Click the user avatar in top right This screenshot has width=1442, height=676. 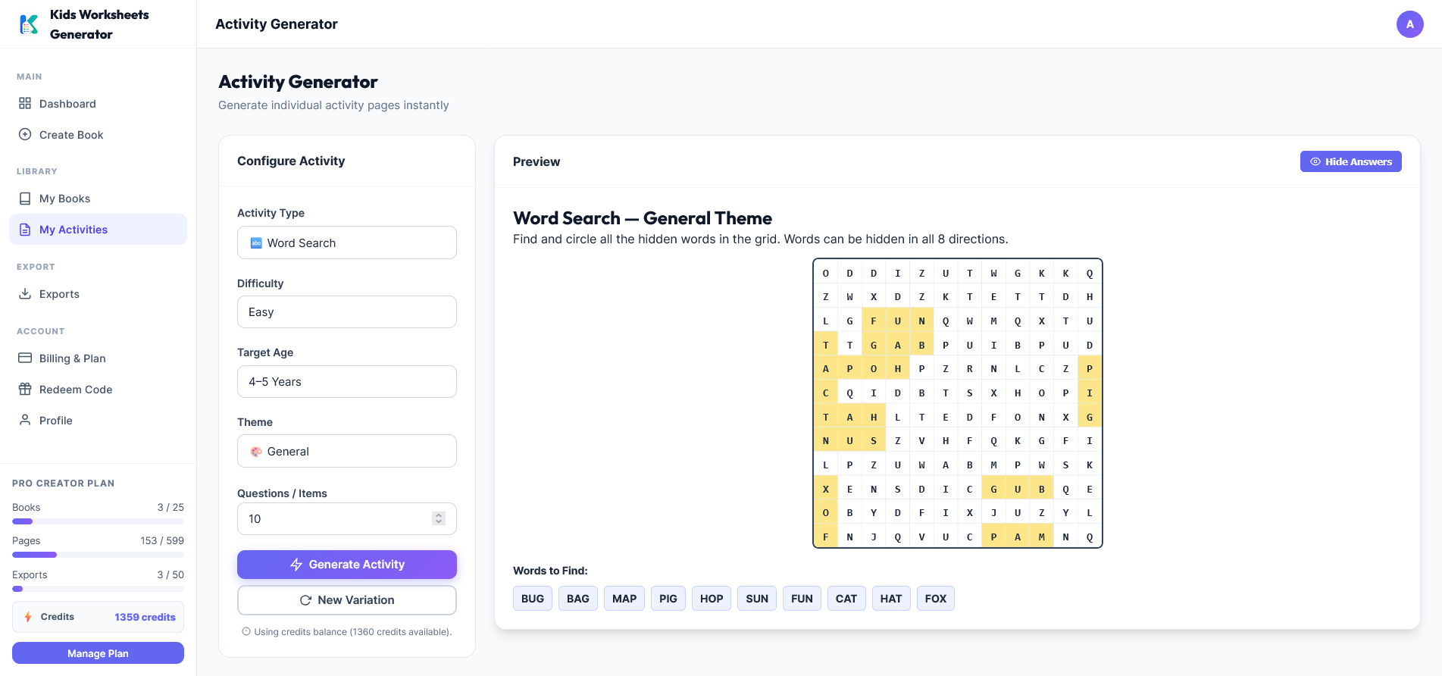click(1409, 24)
